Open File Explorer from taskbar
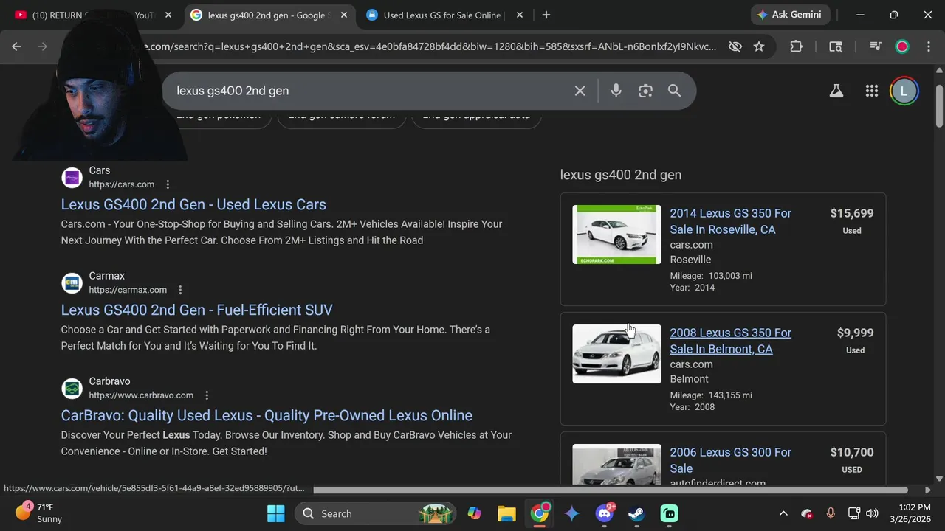The width and height of the screenshot is (945, 531). (506, 513)
